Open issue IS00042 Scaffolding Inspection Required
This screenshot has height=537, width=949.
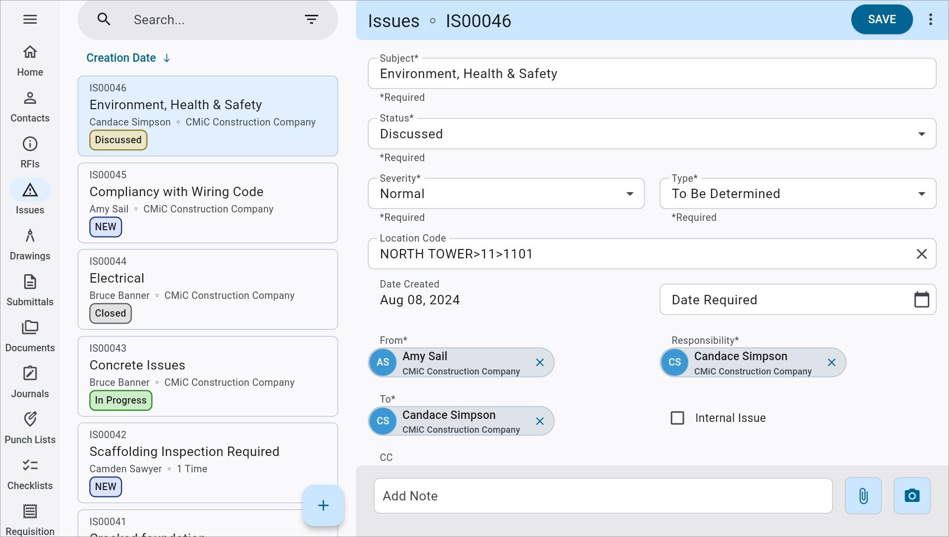point(208,463)
